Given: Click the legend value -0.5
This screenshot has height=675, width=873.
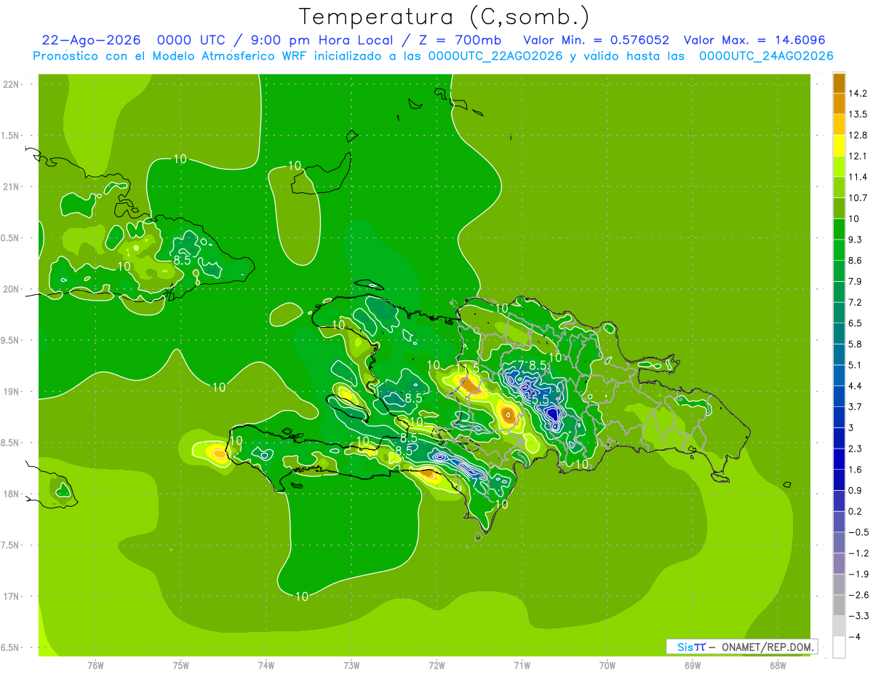Looking at the screenshot, I should point(858,532).
